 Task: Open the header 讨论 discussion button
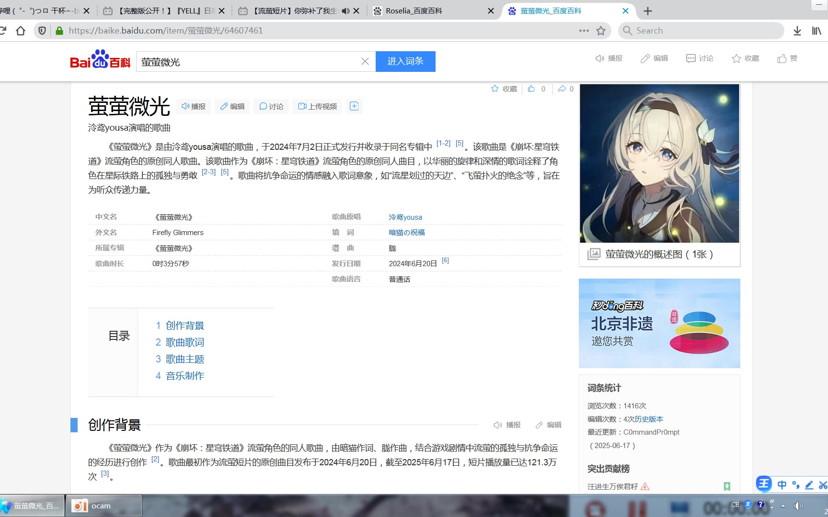tap(700, 58)
